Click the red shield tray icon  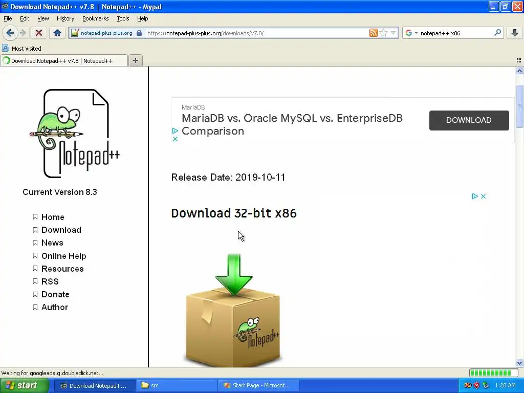(x=476, y=386)
